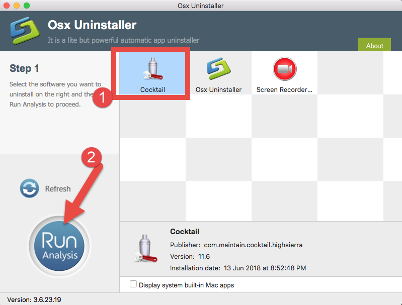The width and height of the screenshot is (402, 305).
Task: Click the Refresh text label
Action: pyautogui.click(x=58, y=189)
